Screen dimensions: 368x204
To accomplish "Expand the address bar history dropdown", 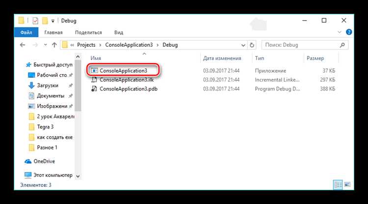I will pyautogui.click(x=243, y=45).
